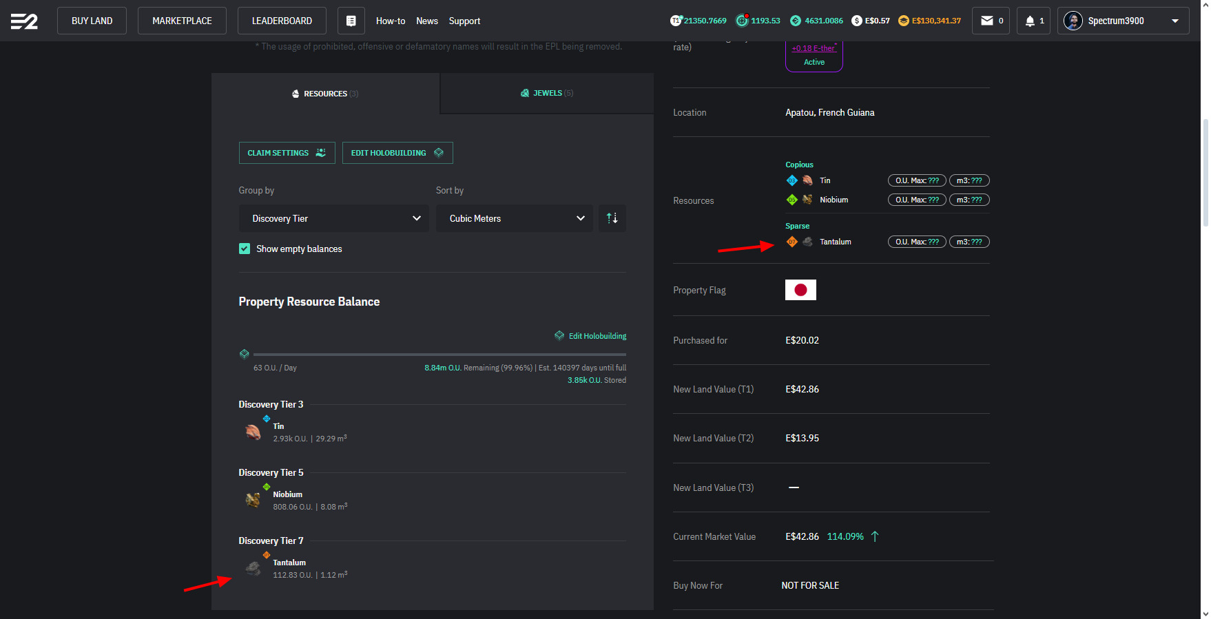The width and height of the screenshot is (1211, 619).
Task: Click the Niobium resource icon in balance list
Action: coord(253,500)
